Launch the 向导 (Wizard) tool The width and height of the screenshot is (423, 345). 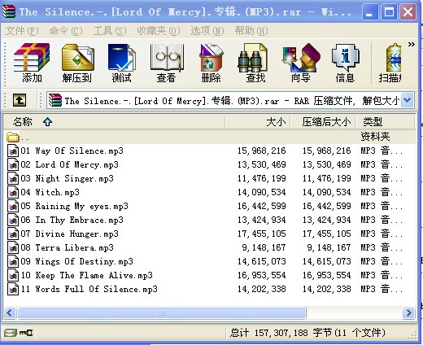301,63
